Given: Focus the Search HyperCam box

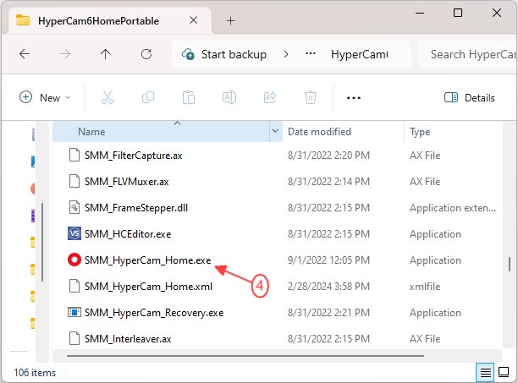Looking at the screenshot, I should (x=467, y=54).
